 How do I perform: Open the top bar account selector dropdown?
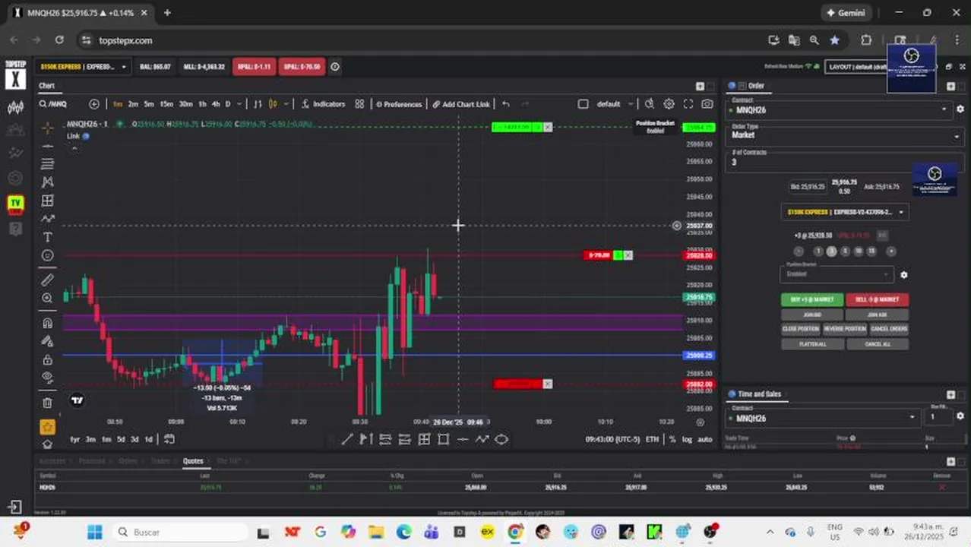pyautogui.click(x=84, y=67)
